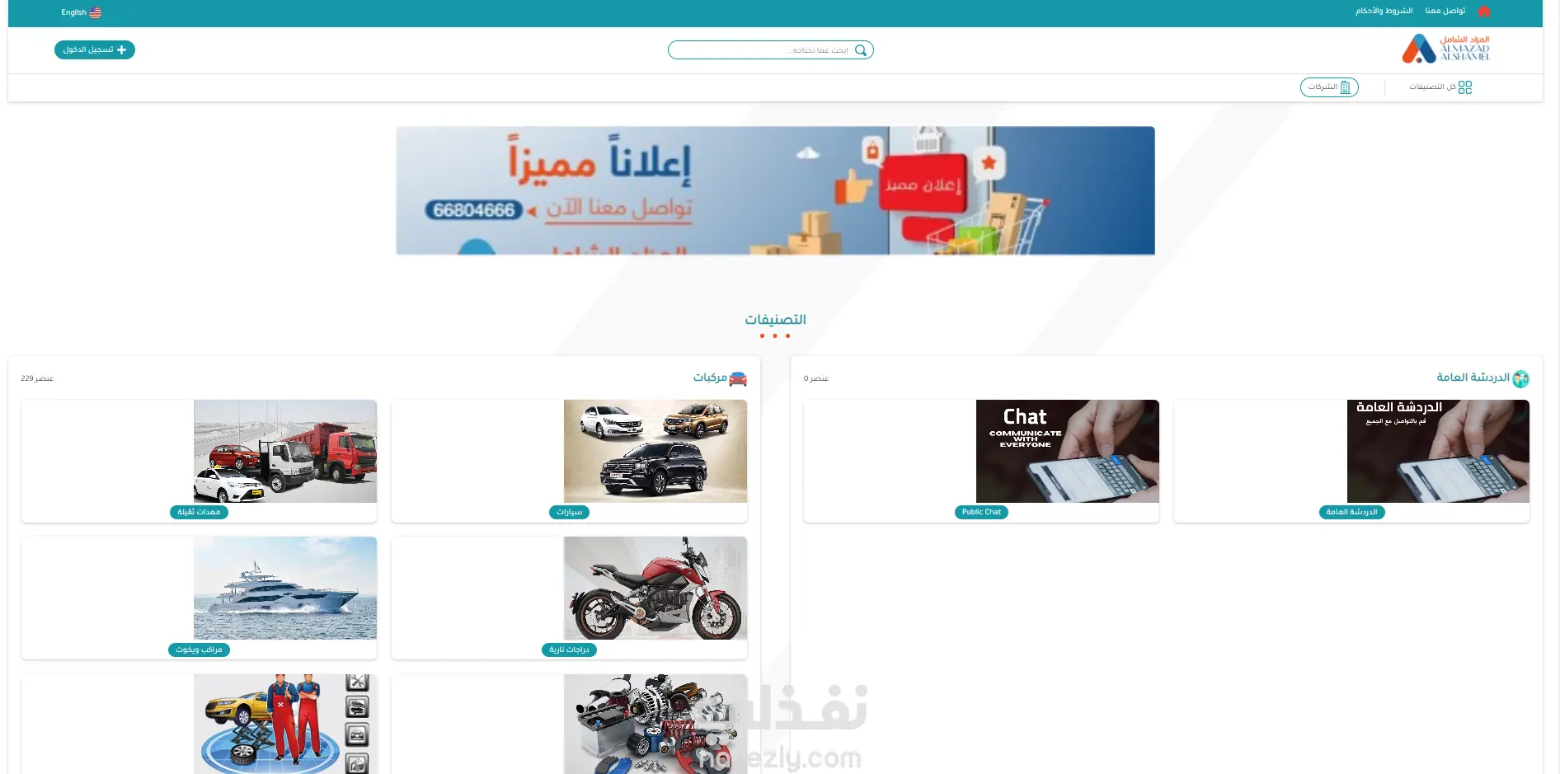
Task: Click the red home icon
Action: (1484, 12)
